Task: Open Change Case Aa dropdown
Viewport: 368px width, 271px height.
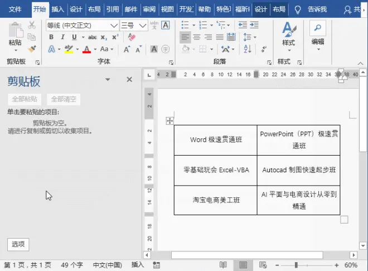Action: click(x=106, y=49)
